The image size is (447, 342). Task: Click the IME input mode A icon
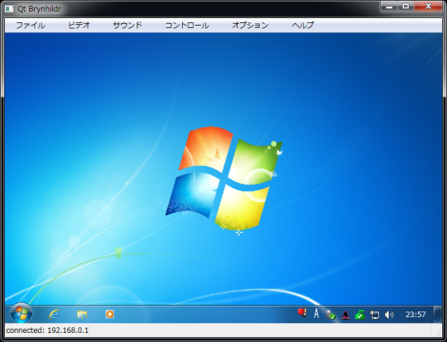coord(316,314)
